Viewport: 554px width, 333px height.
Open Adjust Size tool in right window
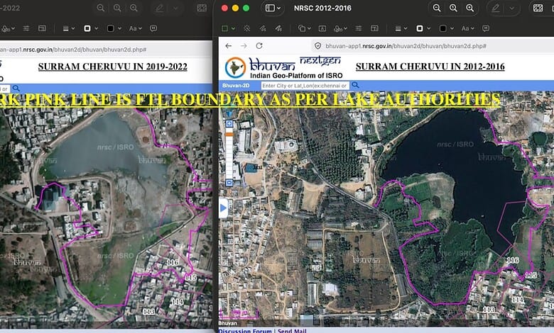point(374,28)
